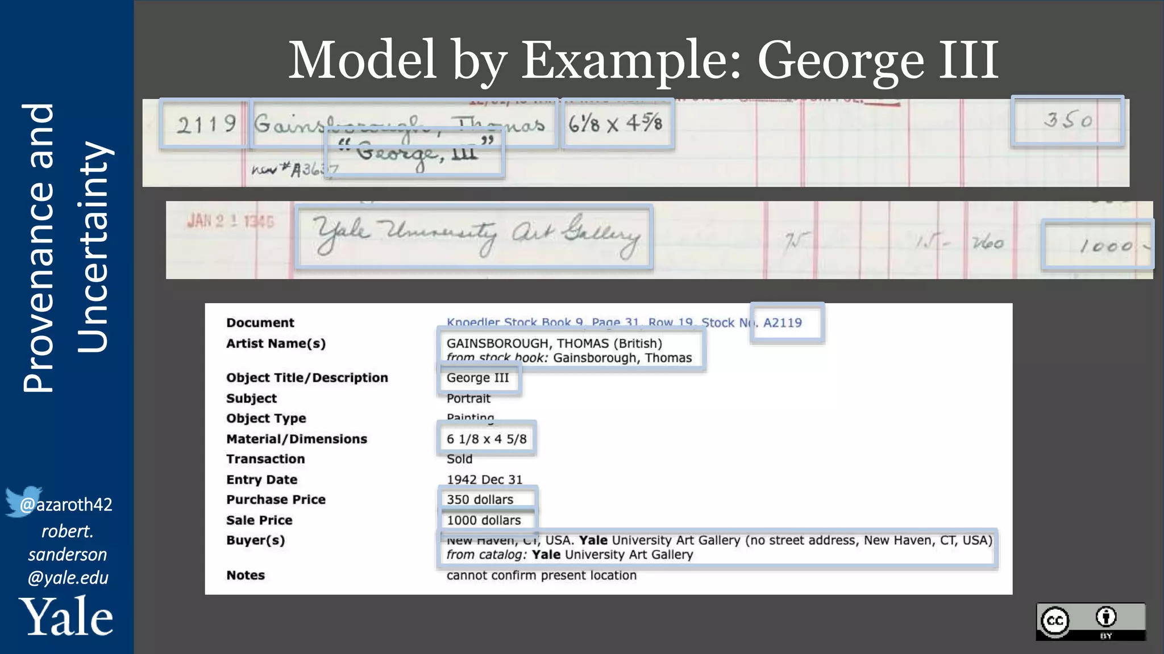Click the 'Provenance and Uncertainty' sidebar heading
The width and height of the screenshot is (1164, 654).
tap(66, 248)
